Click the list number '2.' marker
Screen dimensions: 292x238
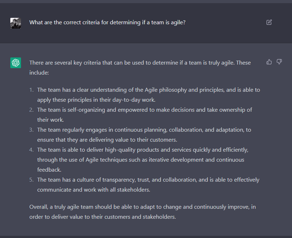[32, 110]
